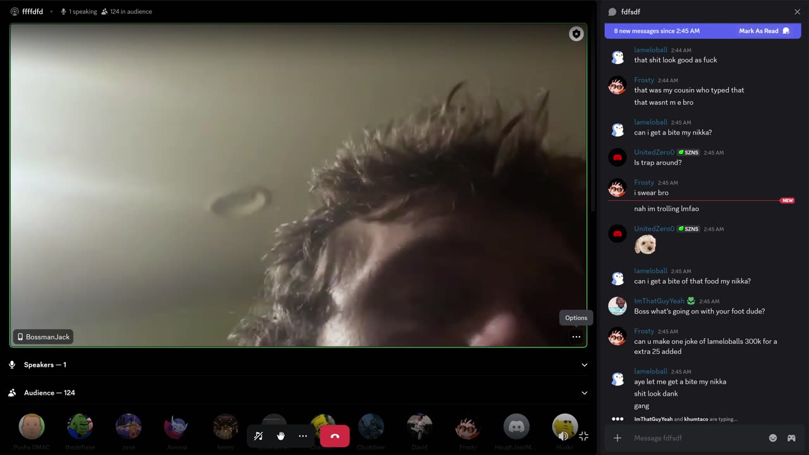Click the plus attachment button in chat
Viewport: 809px width, 455px height.
point(617,438)
